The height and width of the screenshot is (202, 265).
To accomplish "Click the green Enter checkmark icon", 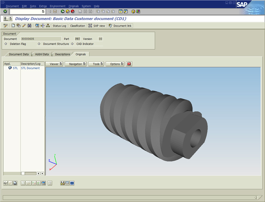I will click(x=5, y=11).
